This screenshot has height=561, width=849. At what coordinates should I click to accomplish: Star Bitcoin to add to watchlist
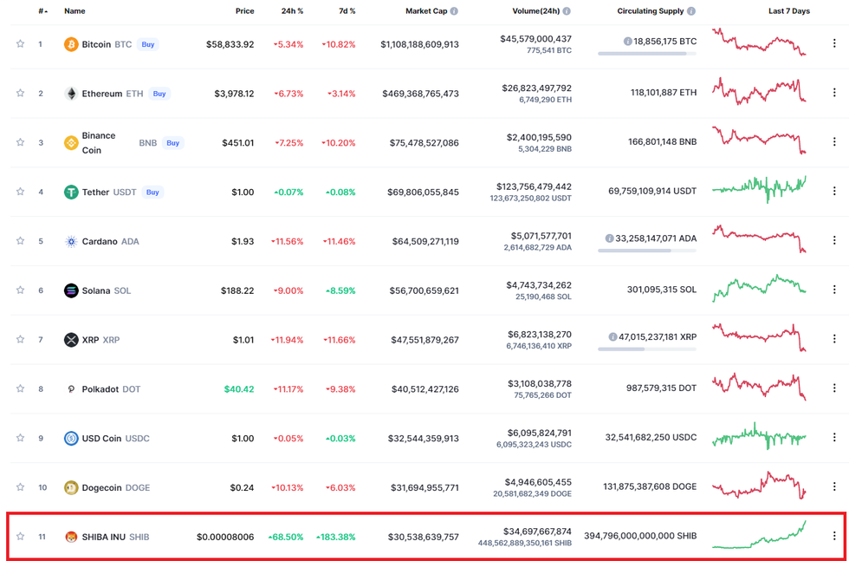click(20, 44)
